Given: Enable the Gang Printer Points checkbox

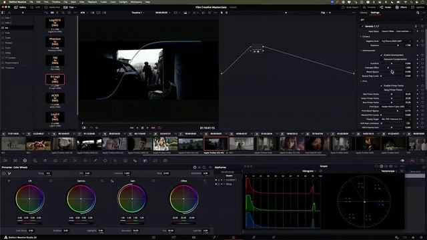Looking at the screenshot, I should tap(382, 90).
